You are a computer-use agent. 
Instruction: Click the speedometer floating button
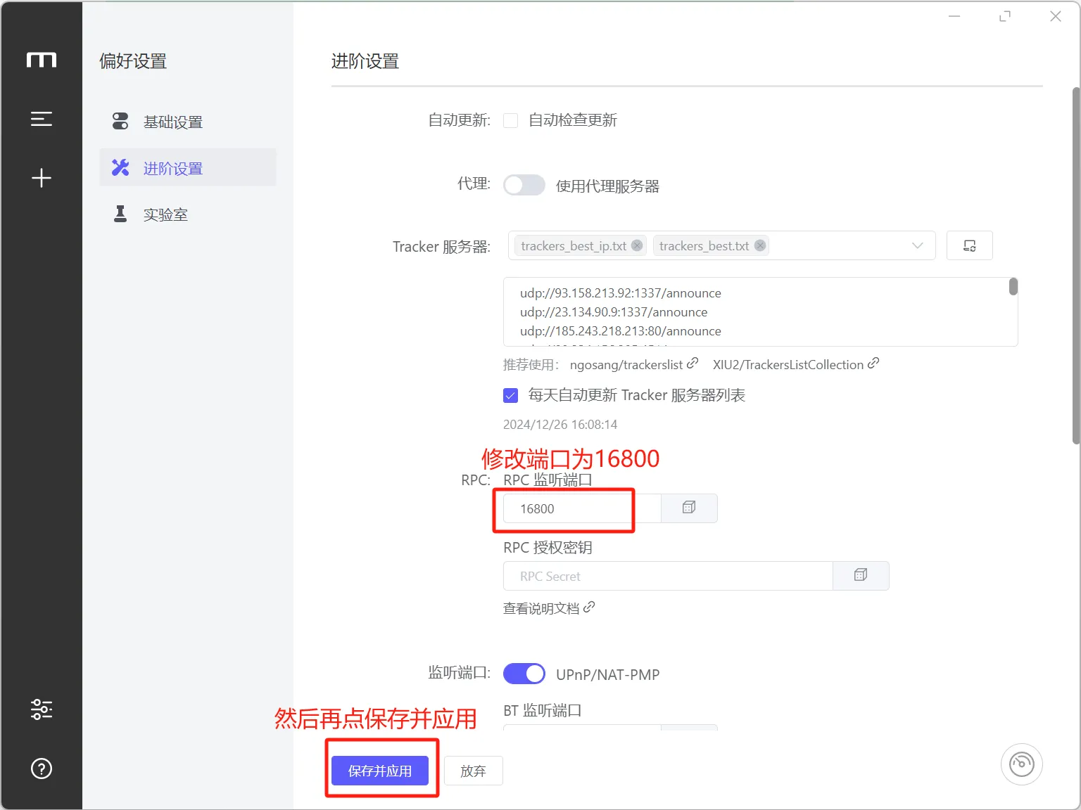coord(1022,764)
